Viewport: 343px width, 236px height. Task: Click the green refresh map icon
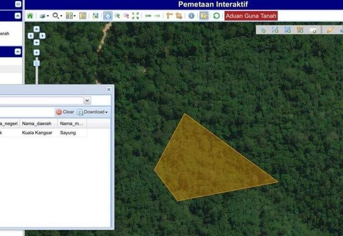(x=217, y=16)
